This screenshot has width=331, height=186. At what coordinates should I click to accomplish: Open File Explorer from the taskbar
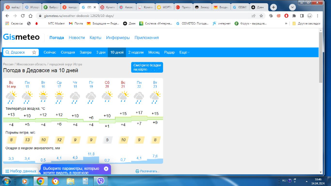tap(71, 181)
